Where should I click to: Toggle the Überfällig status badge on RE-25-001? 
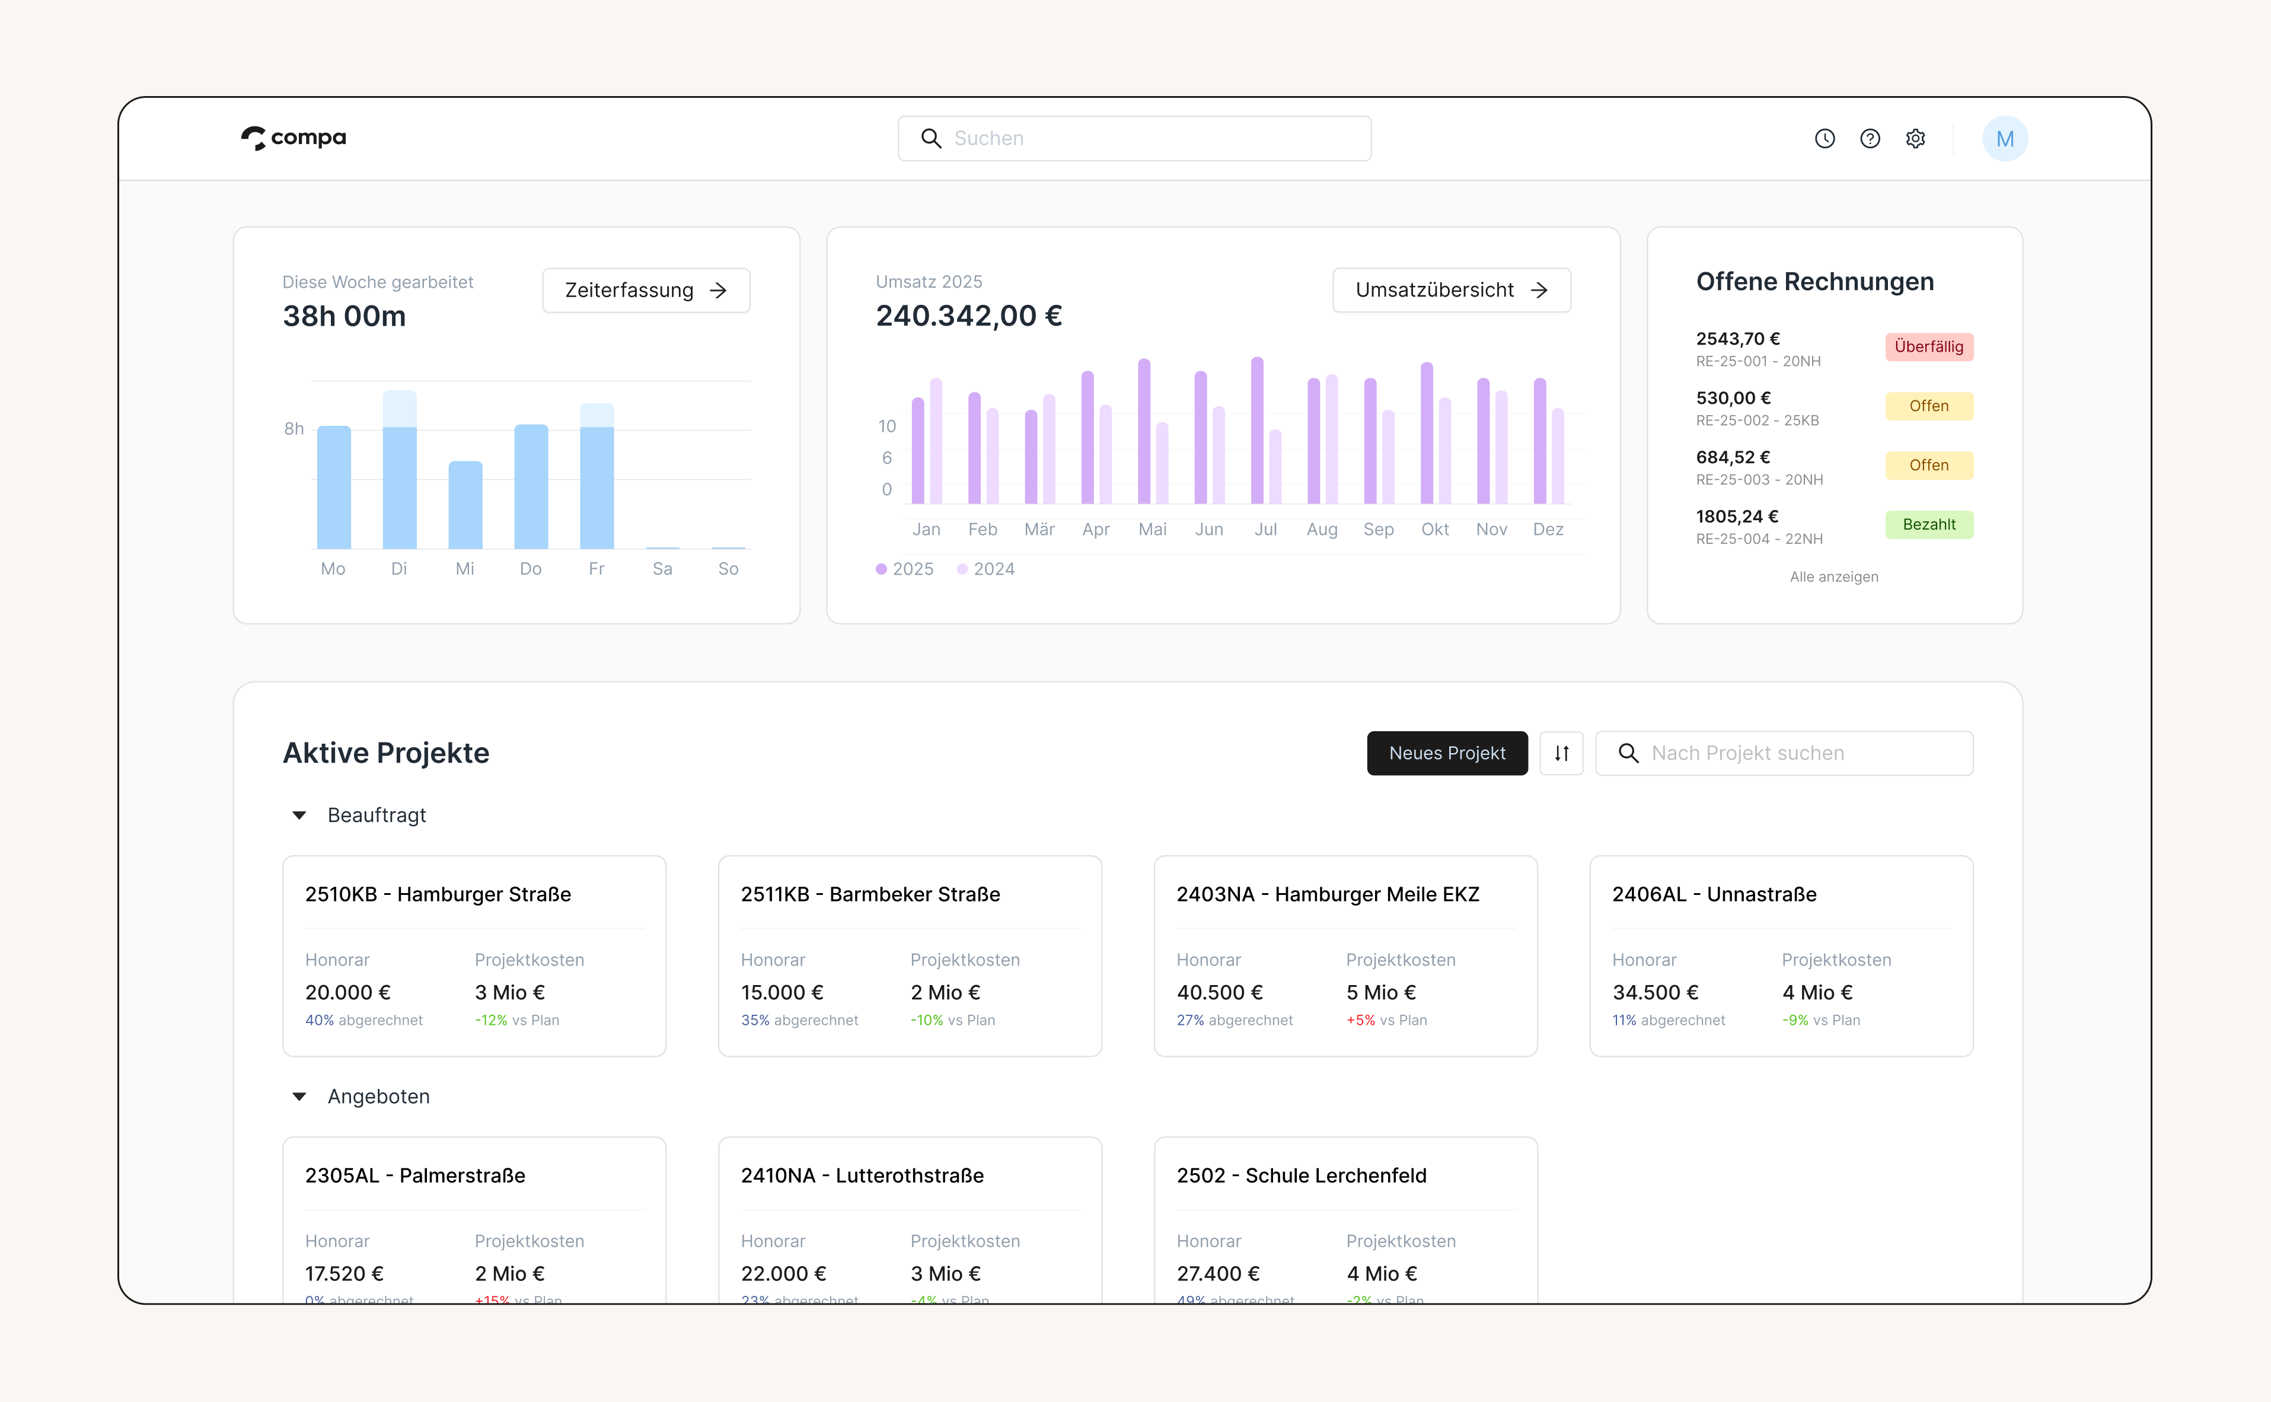coord(1929,347)
